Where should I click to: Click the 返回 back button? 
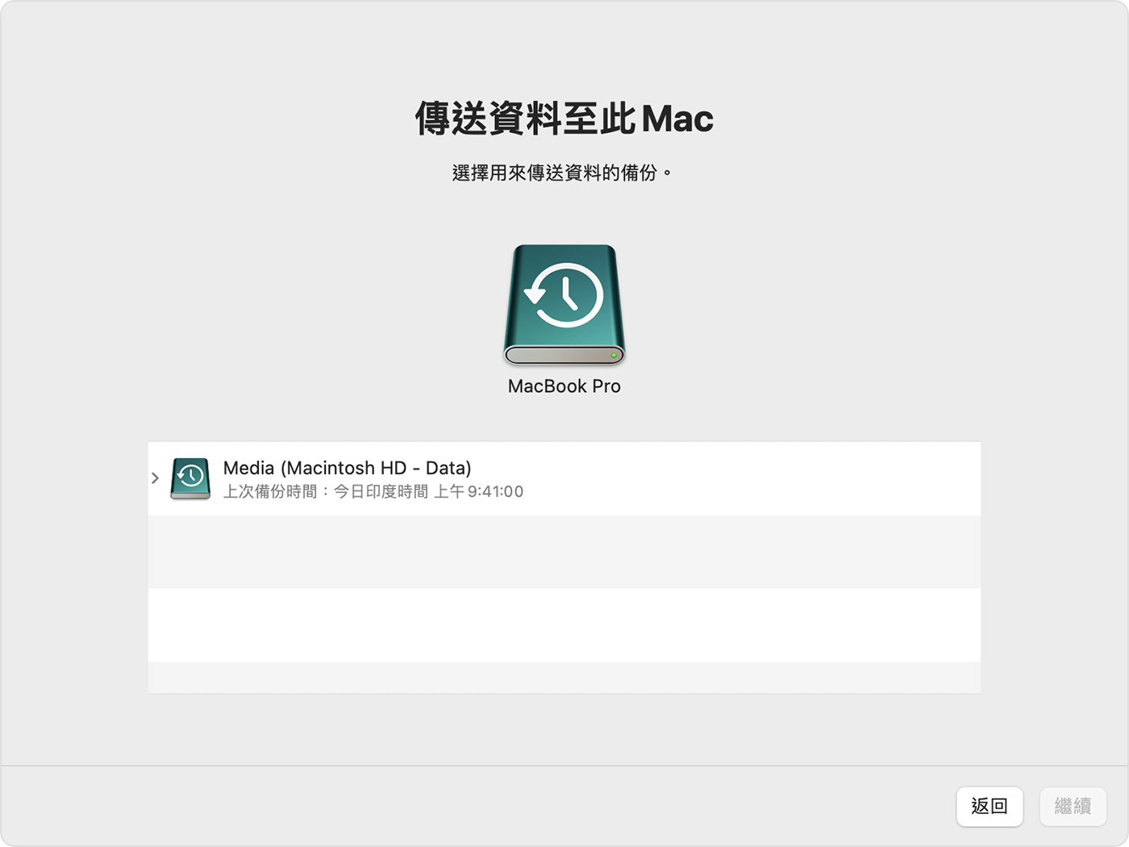pyautogui.click(x=989, y=806)
